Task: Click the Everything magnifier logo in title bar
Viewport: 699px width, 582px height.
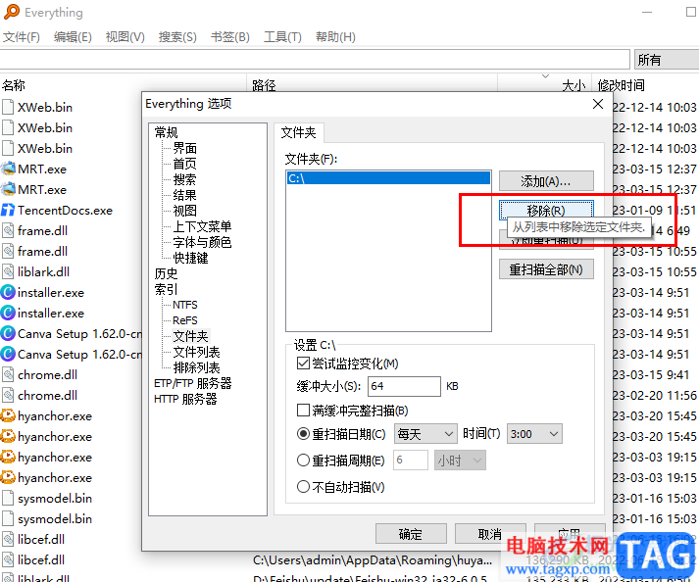Action: 11,12
